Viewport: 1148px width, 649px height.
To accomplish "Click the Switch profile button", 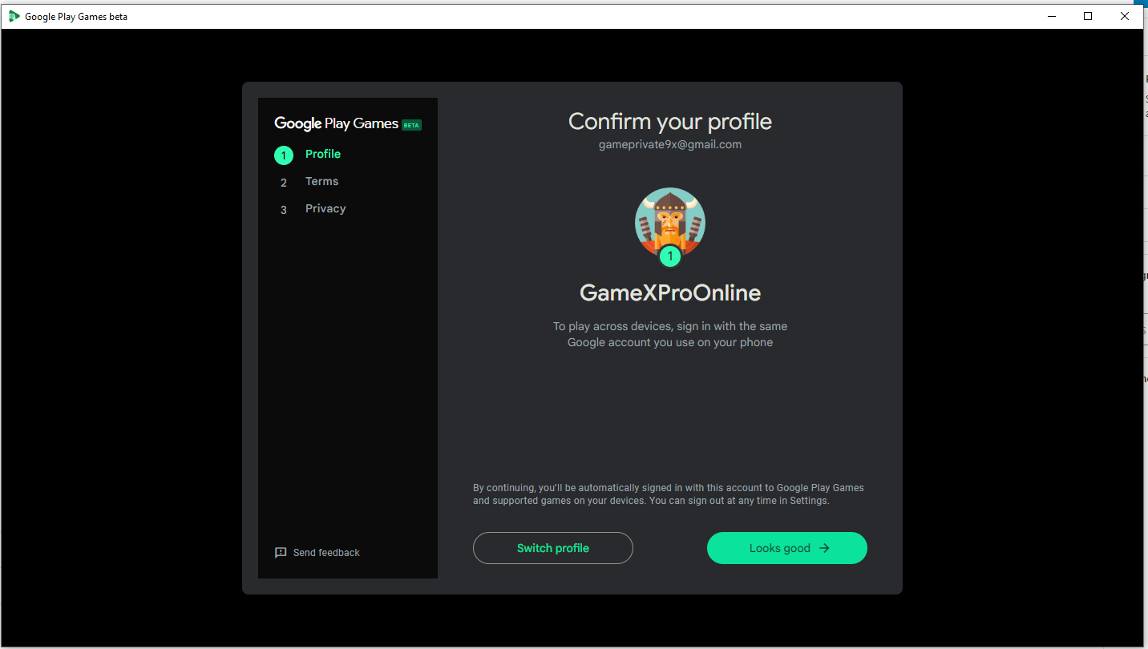I will click(x=552, y=548).
